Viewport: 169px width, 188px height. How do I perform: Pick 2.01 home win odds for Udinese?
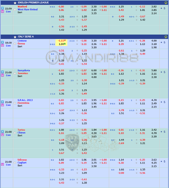tap(94, 160)
